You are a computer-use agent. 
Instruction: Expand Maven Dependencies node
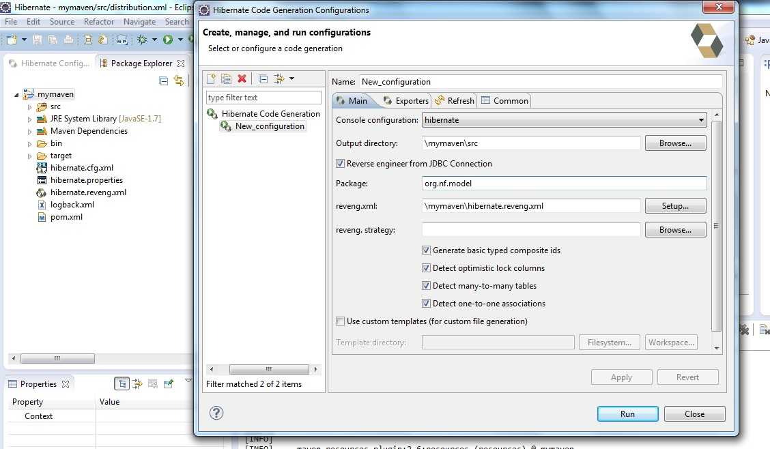pos(29,132)
